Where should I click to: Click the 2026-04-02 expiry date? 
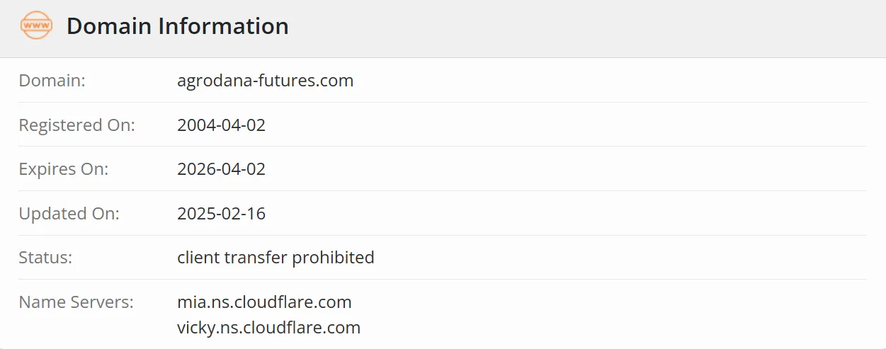pyautogui.click(x=222, y=169)
